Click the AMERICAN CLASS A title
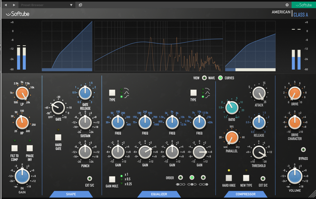 click(290, 13)
